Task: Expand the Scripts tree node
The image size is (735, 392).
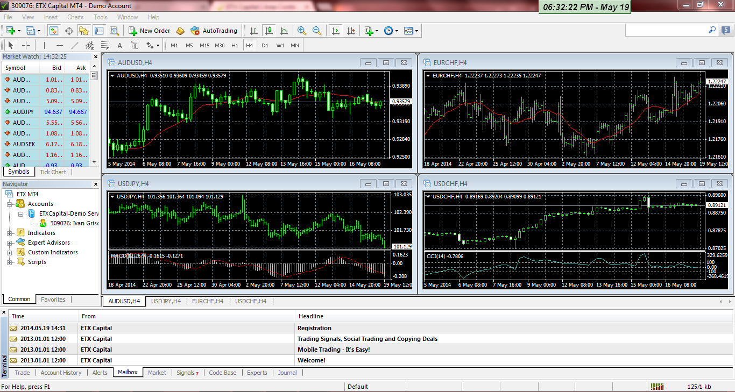Action: [x=9, y=262]
